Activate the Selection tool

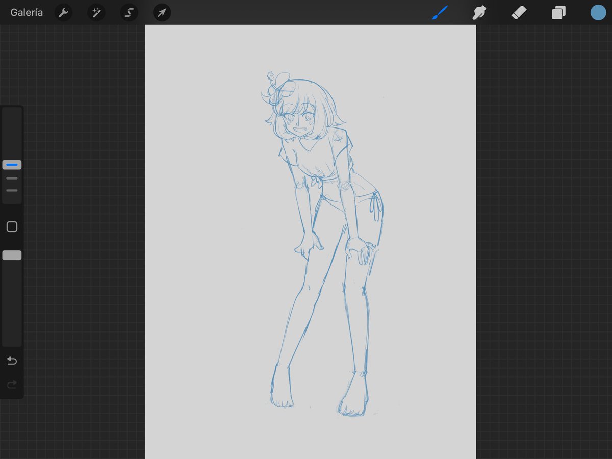coord(129,12)
